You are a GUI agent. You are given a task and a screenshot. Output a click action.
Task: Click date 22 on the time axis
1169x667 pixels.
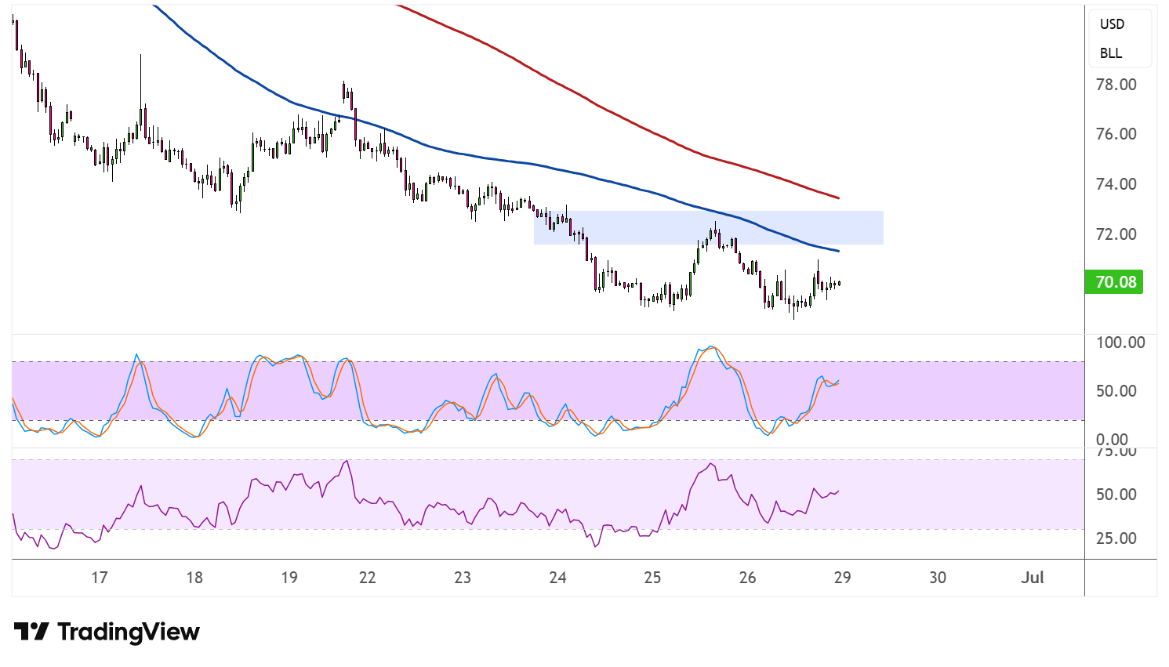click(x=367, y=578)
